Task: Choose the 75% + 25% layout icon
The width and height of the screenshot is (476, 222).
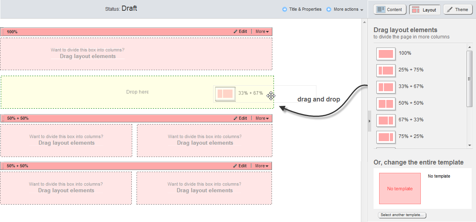Action: 385,137
